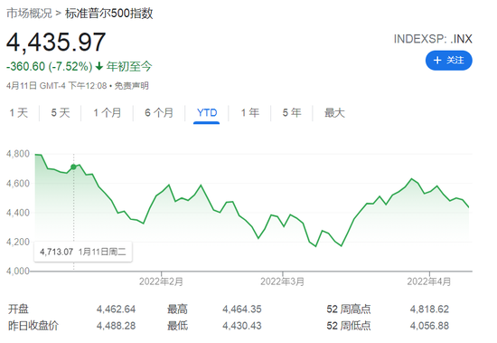Click the 52 周低点 value 4,056.88
This screenshot has height=343, width=497.
point(429,326)
